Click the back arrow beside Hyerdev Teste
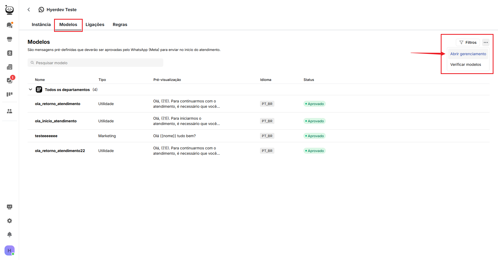Viewport: 498px width, 260px height. tap(29, 10)
